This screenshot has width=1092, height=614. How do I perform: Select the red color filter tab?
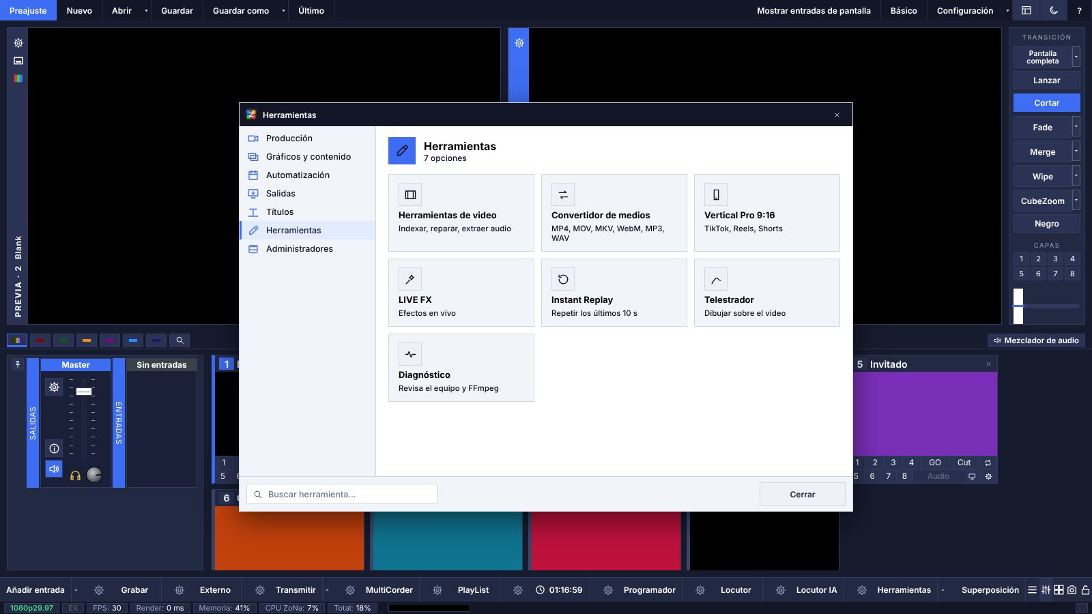[x=40, y=340]
